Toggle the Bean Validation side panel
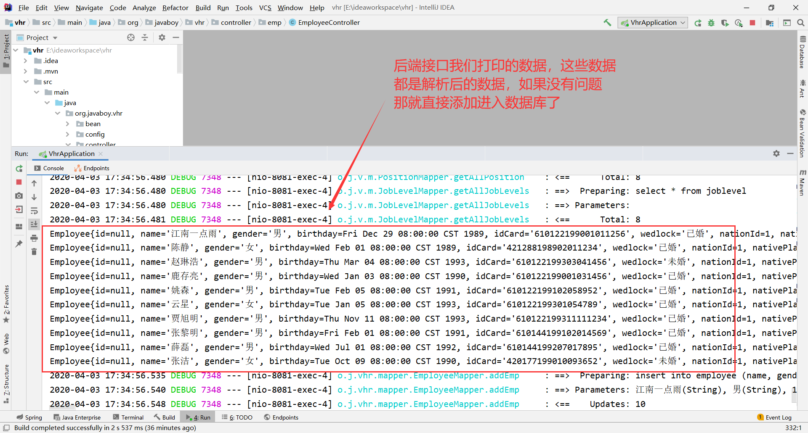 click(803, 133)
